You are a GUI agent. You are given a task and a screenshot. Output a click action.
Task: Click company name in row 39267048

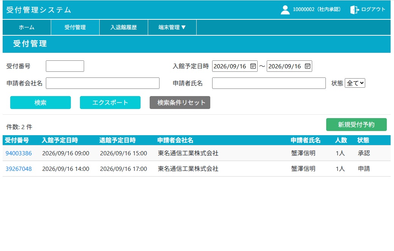click(188, 169)
